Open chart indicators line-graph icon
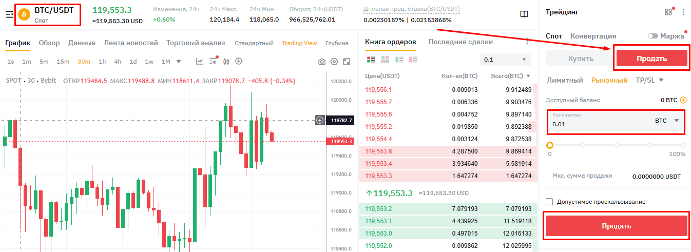The height and width of the screenshot is (252, 691). 200,62
